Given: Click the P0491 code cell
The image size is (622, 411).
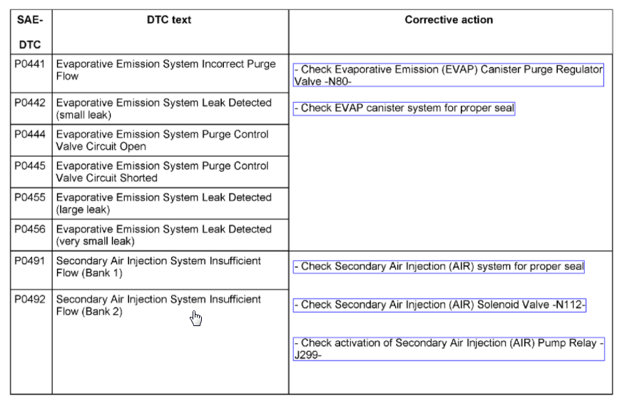Looking at the screenshot, I should [29, 261].
